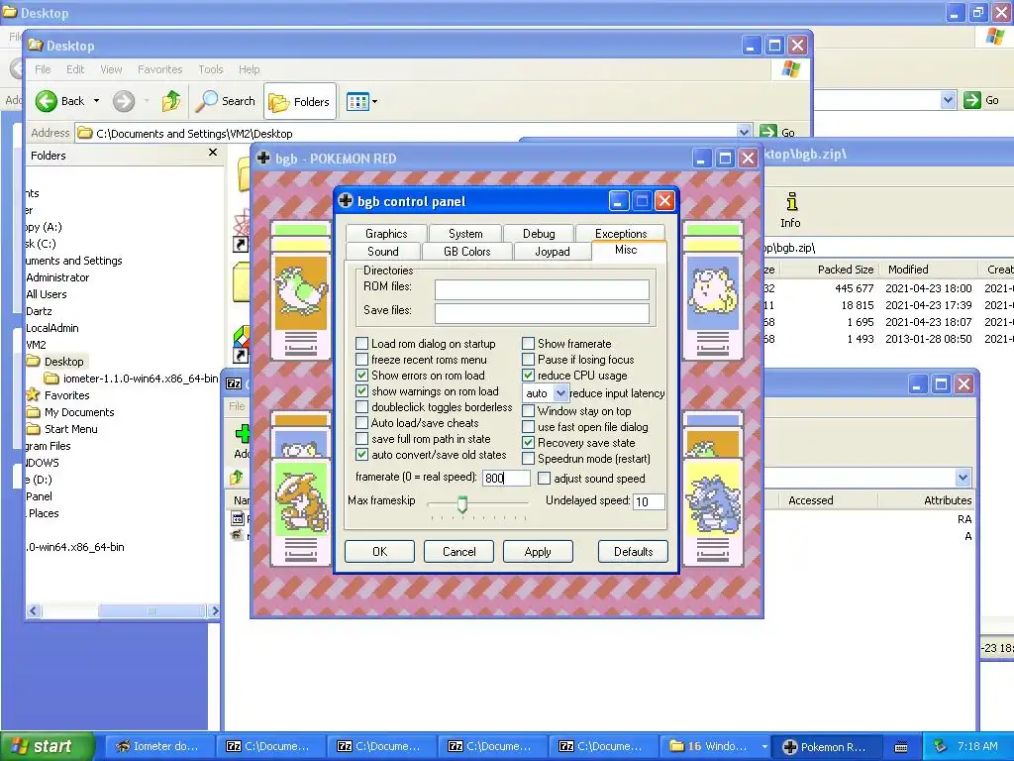Open the Exceptions tab
The height and width of the screenshot is (761, 1014).
621,234
